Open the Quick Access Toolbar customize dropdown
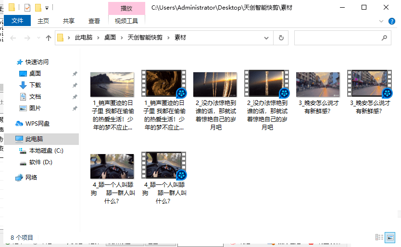 [47, 8]
